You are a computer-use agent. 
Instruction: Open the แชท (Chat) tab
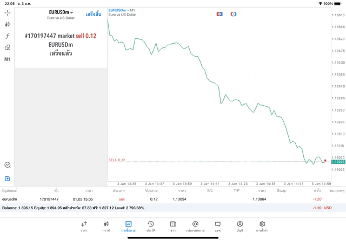pyautogui.click(x=217, y=226)
